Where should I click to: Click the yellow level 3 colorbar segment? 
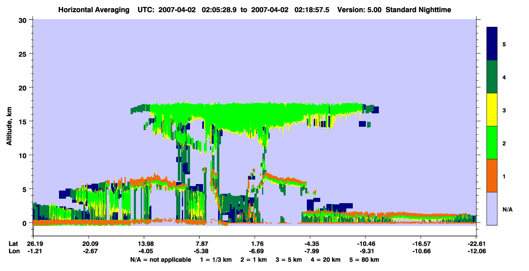[x=492, y=110]
